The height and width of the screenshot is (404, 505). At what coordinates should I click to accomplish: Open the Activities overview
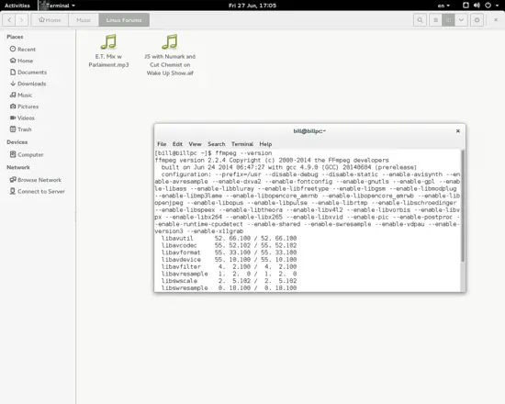tap(17, 6)
